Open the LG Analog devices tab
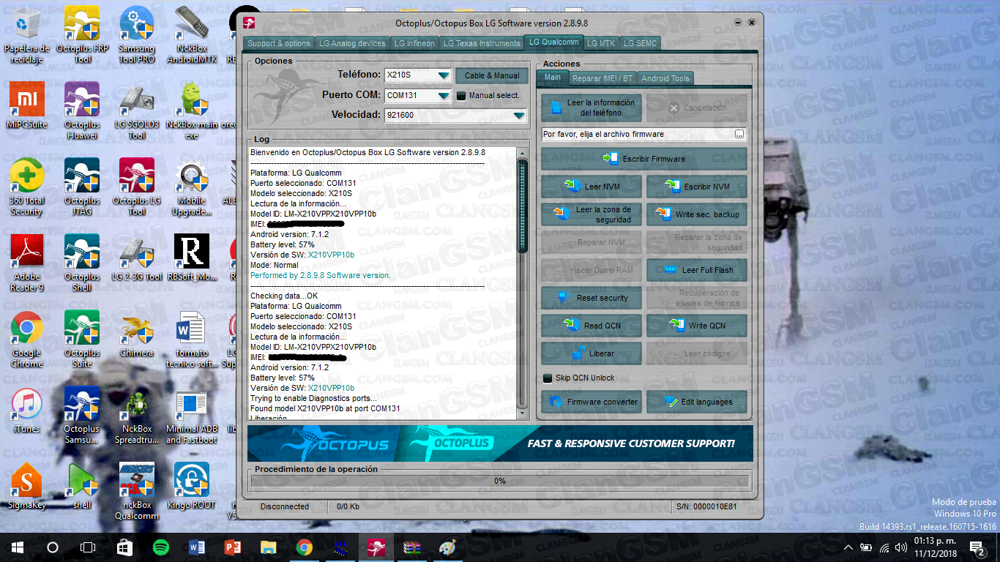Screen dimensions: 1000x562 353,43
